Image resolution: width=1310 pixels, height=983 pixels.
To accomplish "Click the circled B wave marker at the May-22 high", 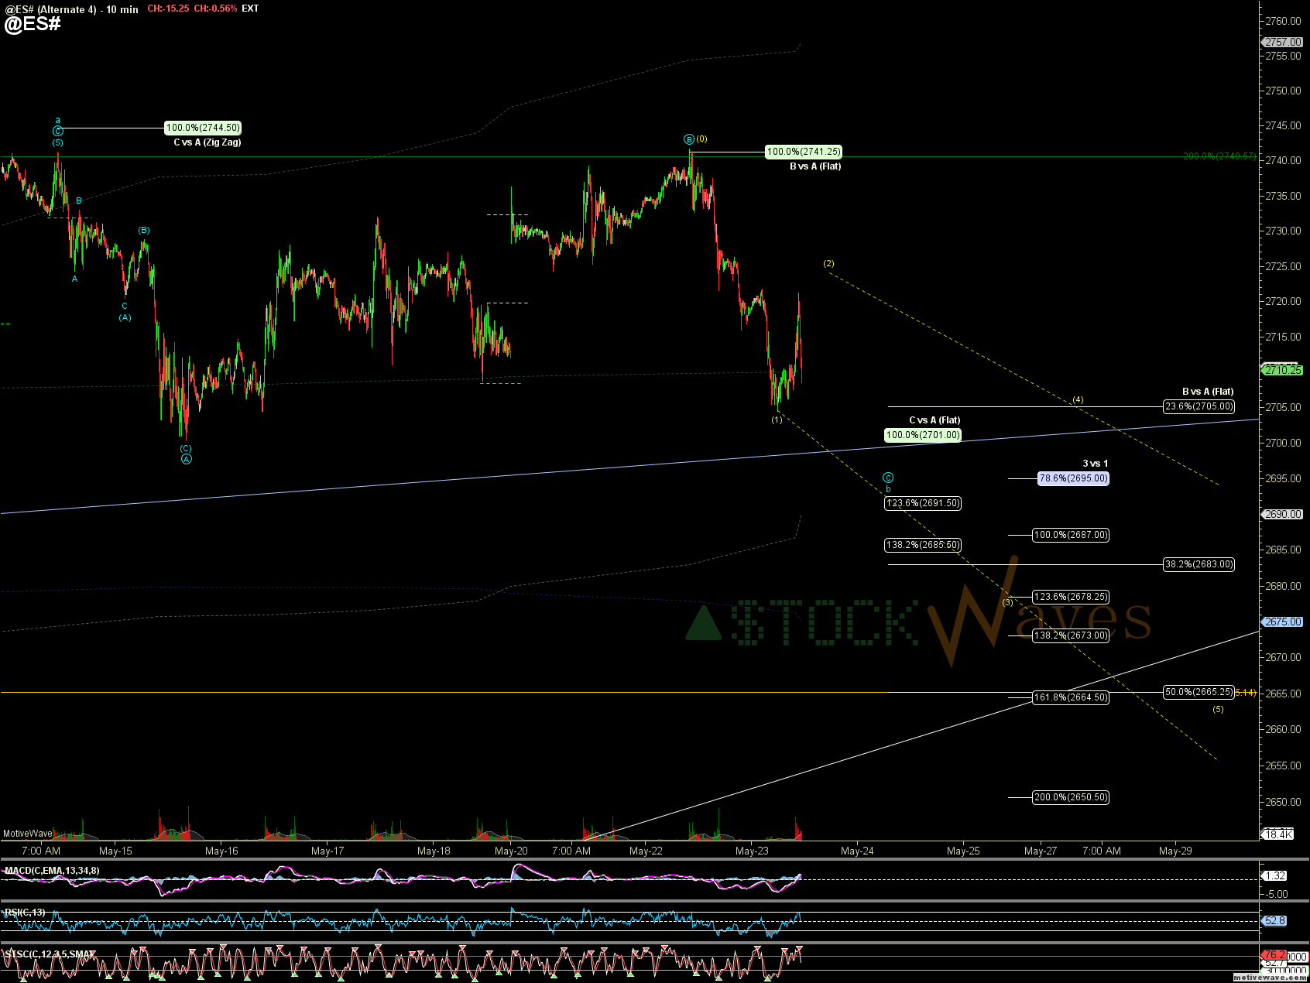I will coord(689,139).
